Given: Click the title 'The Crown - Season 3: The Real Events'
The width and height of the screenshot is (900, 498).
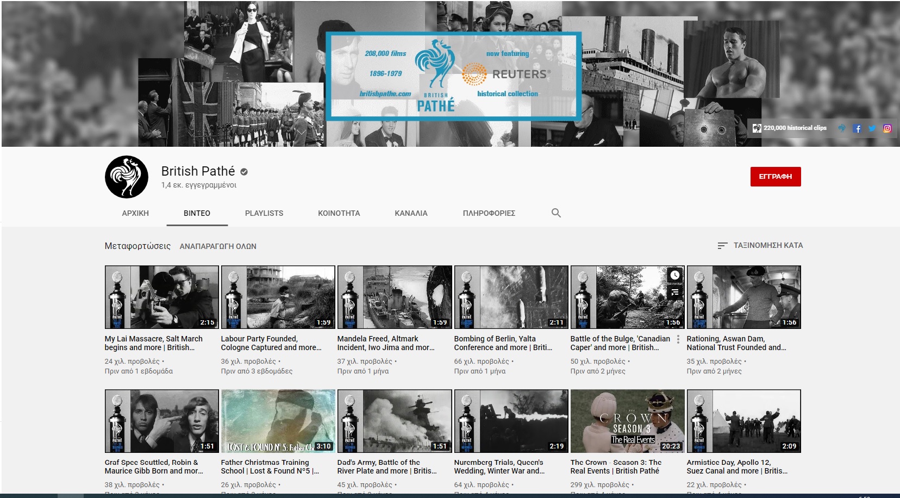Looking at the screenshot, I should click(x=616, y=466).
